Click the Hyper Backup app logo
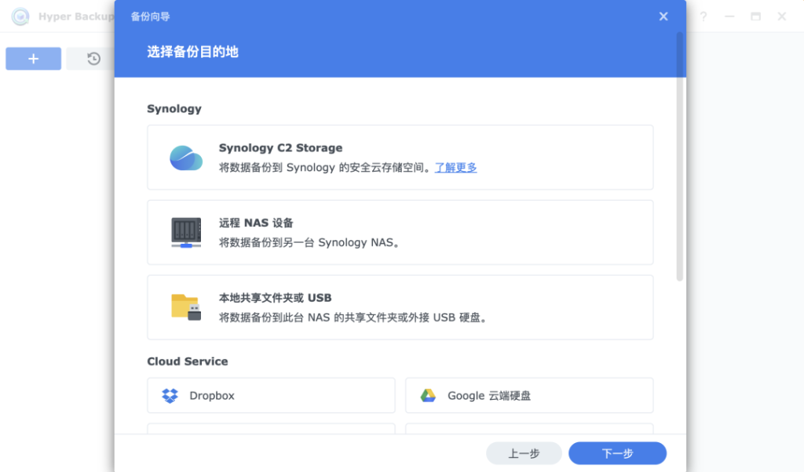 coord(20,16)
